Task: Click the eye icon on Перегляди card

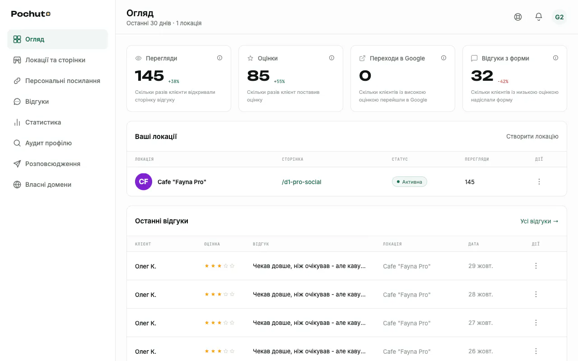Action: [x=139, y=58]
